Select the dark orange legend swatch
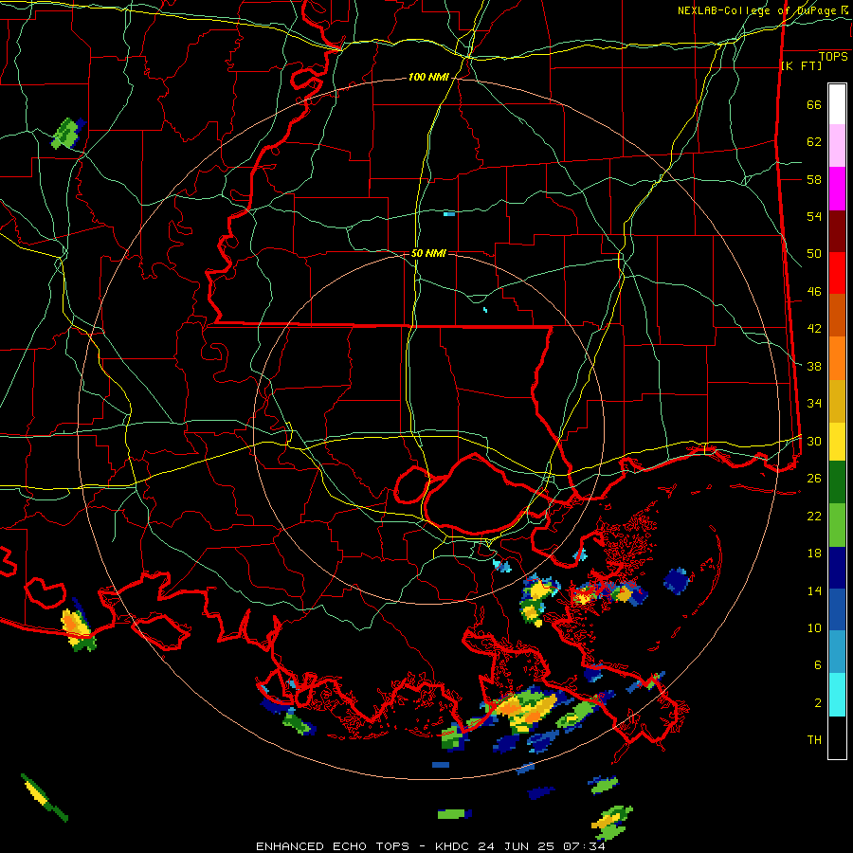Viewport: 853px width, 853px height. [x=837, y=315]
